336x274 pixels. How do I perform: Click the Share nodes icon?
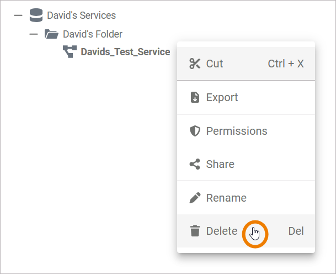point(194,164)
